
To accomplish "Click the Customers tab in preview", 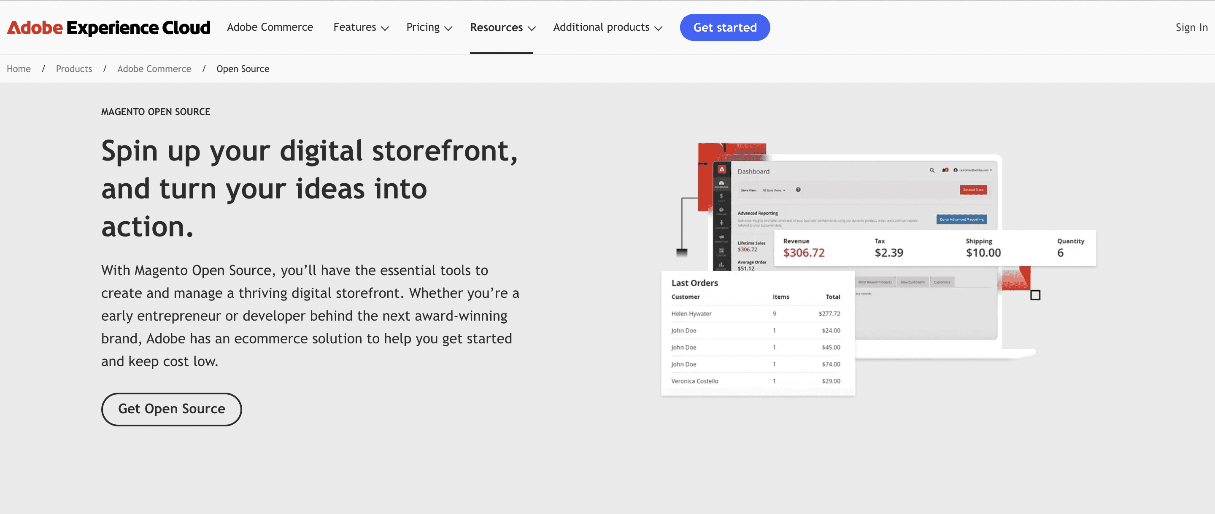I will tap(942, 282).
